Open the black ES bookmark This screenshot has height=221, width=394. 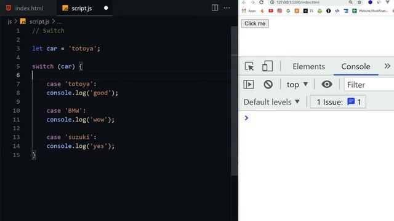click(x=308, y=11)
